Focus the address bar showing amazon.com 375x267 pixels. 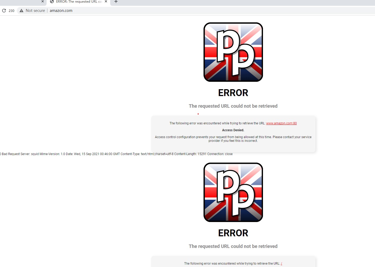(196, 11)
